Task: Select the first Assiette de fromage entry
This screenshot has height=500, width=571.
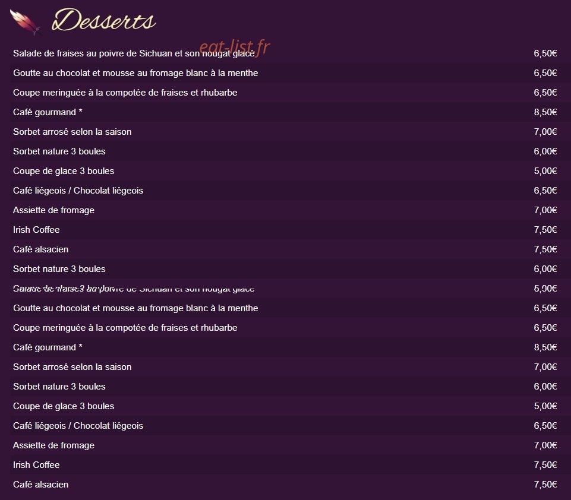Action: (53, 210)
